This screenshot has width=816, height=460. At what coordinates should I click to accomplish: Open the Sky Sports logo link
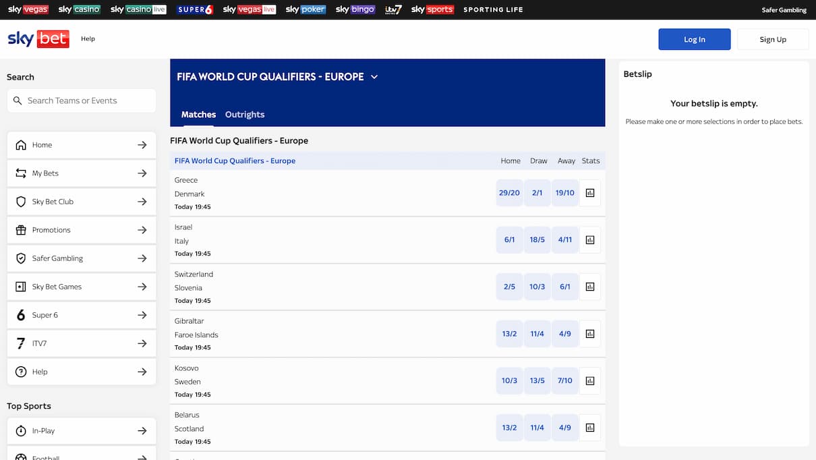pyautogui.click(x=432, y=9)
